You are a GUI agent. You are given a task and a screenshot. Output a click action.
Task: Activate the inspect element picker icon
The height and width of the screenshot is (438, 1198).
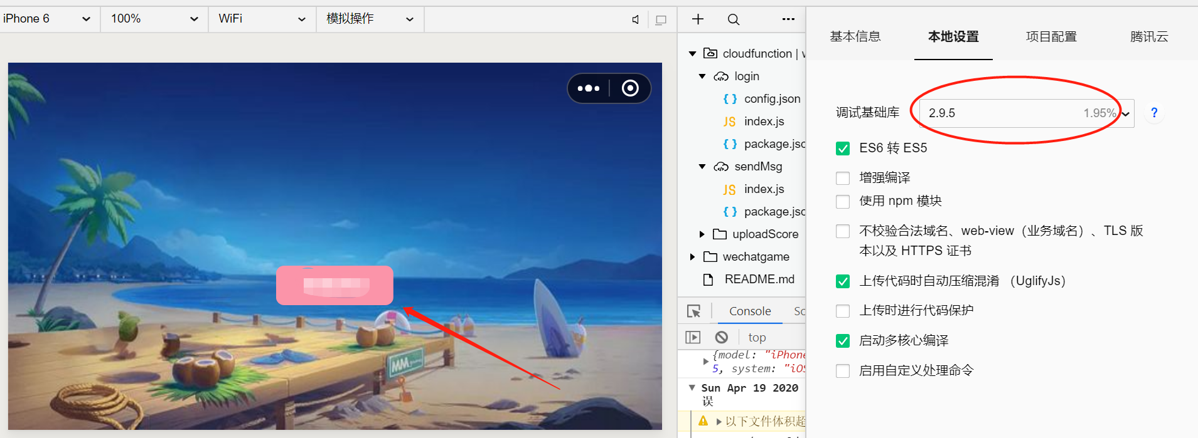(693, 311)
